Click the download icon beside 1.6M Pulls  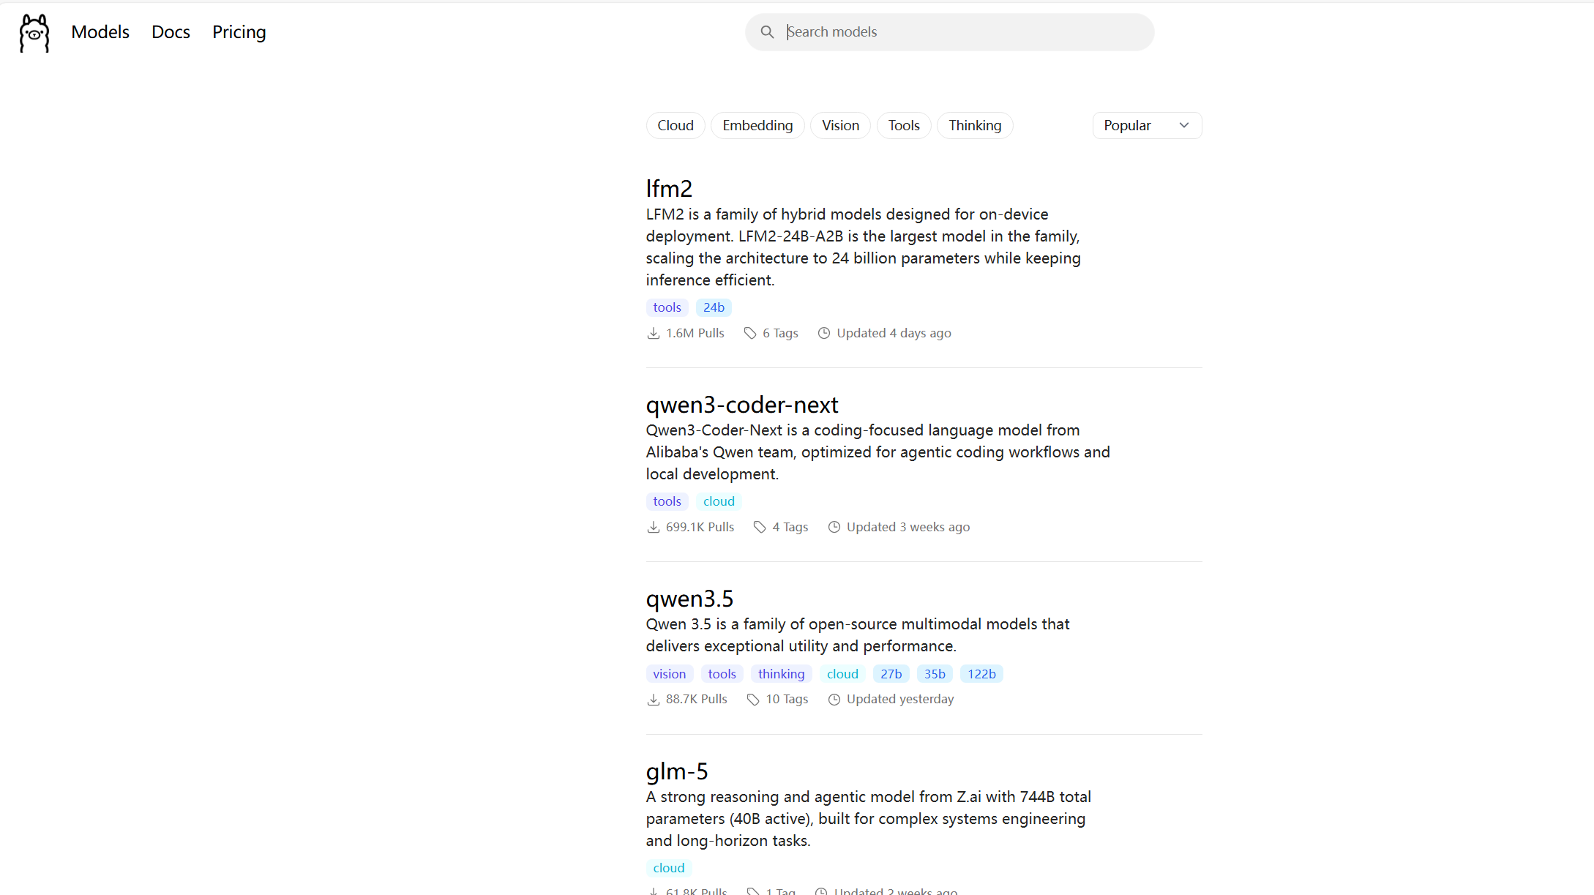click(653, 334)
